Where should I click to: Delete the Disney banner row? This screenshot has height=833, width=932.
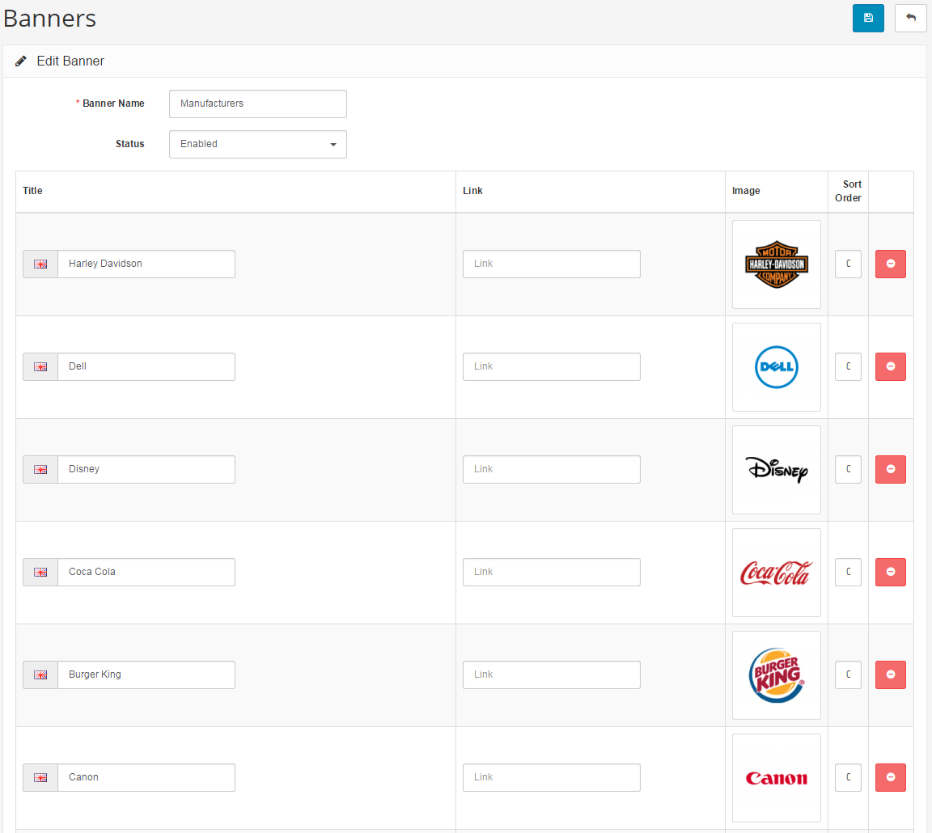coord(891,469)
